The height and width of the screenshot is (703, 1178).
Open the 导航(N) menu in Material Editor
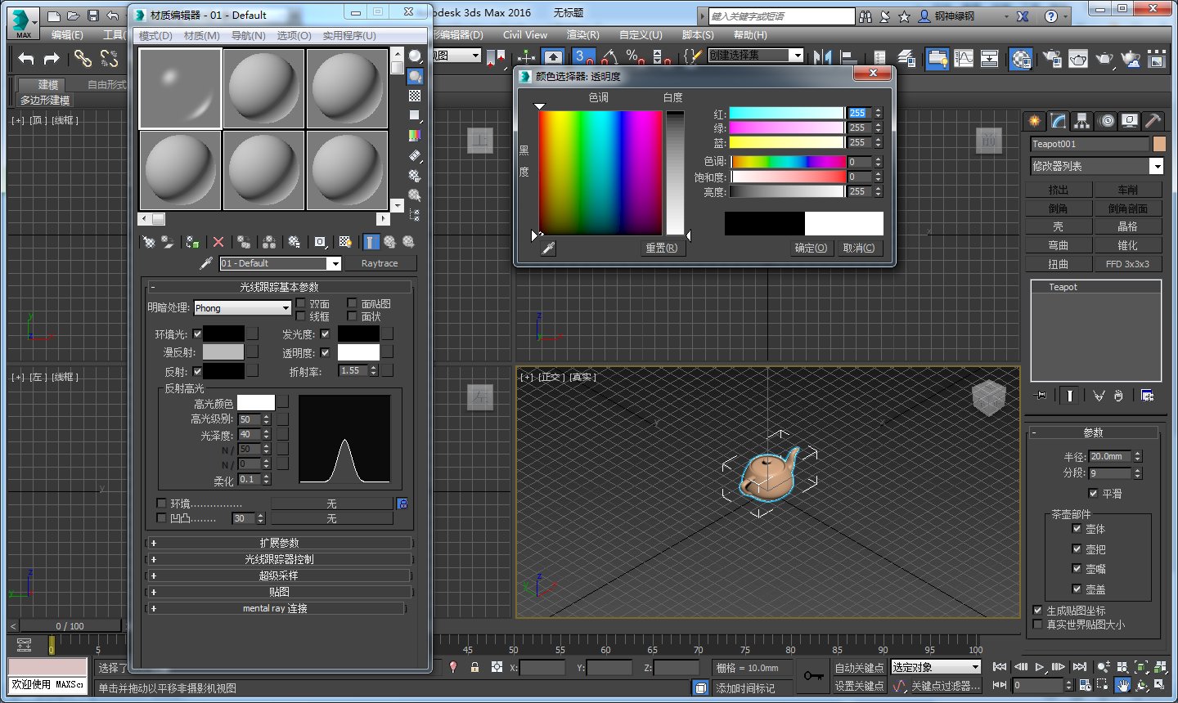(248, 36)
